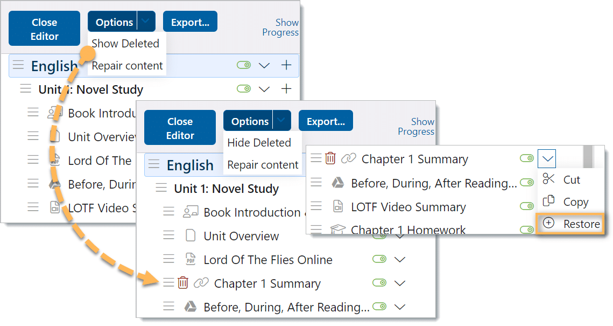Click the circled plus Restore icon

tap(548, 223)
